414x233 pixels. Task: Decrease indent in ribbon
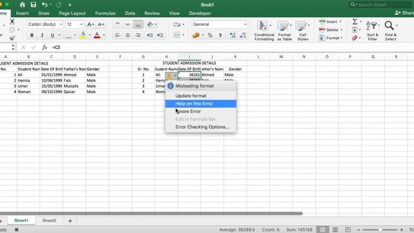[x=149, y=35]
